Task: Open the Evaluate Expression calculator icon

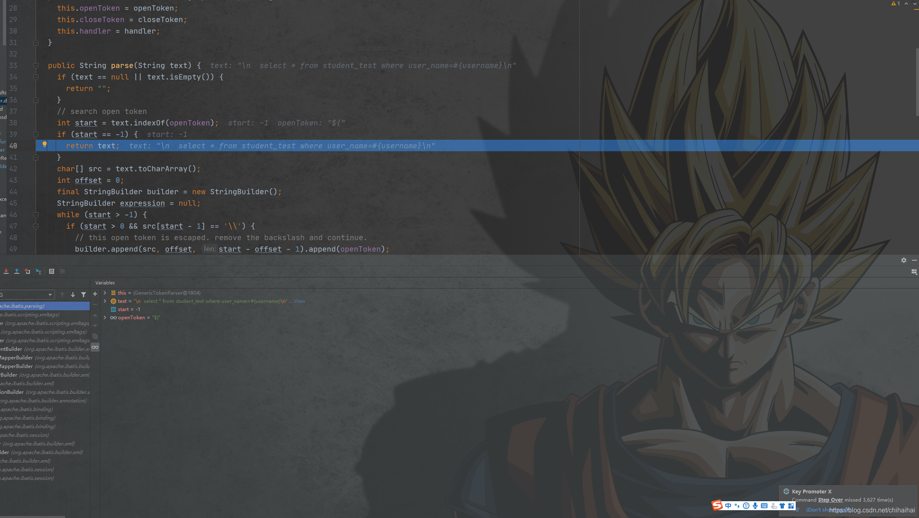Action: pos(52,271)
